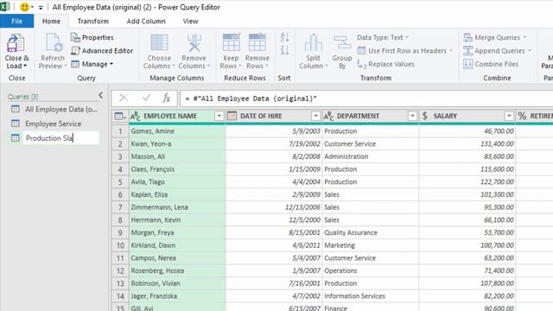Open Quick Access Toolbar customize arrow
The height and width of the screenshot is (311, 553).
pos(41,8)
